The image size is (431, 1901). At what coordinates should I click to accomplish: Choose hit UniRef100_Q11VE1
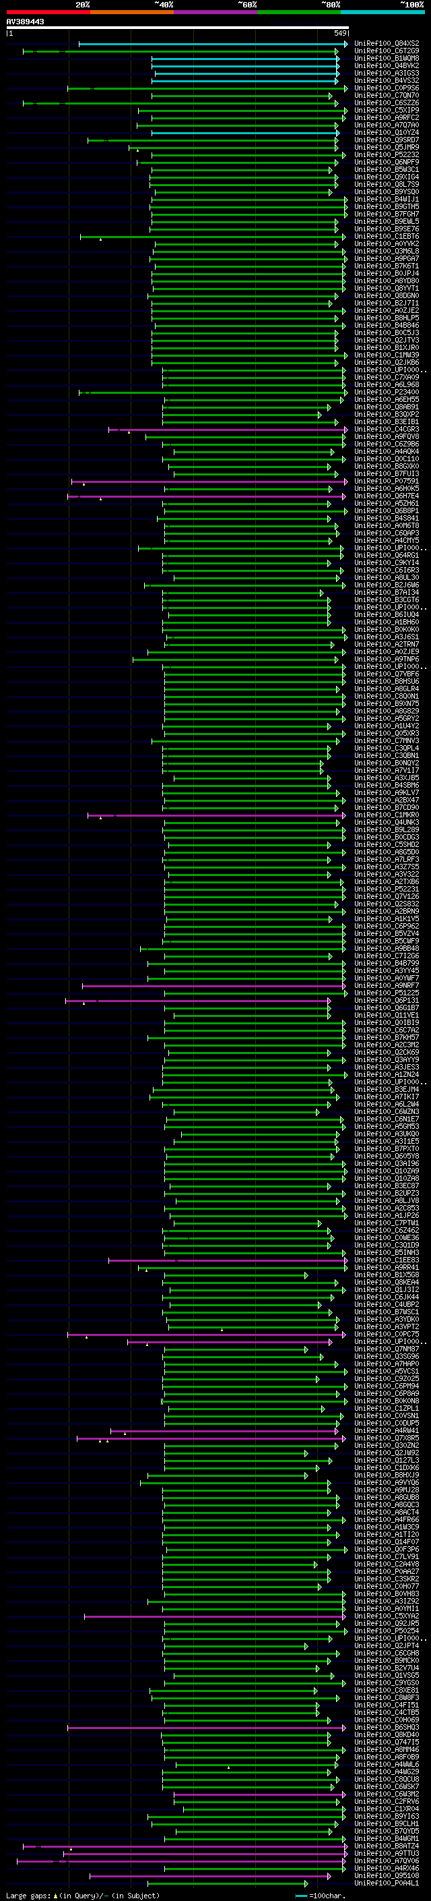[387, 1016]
